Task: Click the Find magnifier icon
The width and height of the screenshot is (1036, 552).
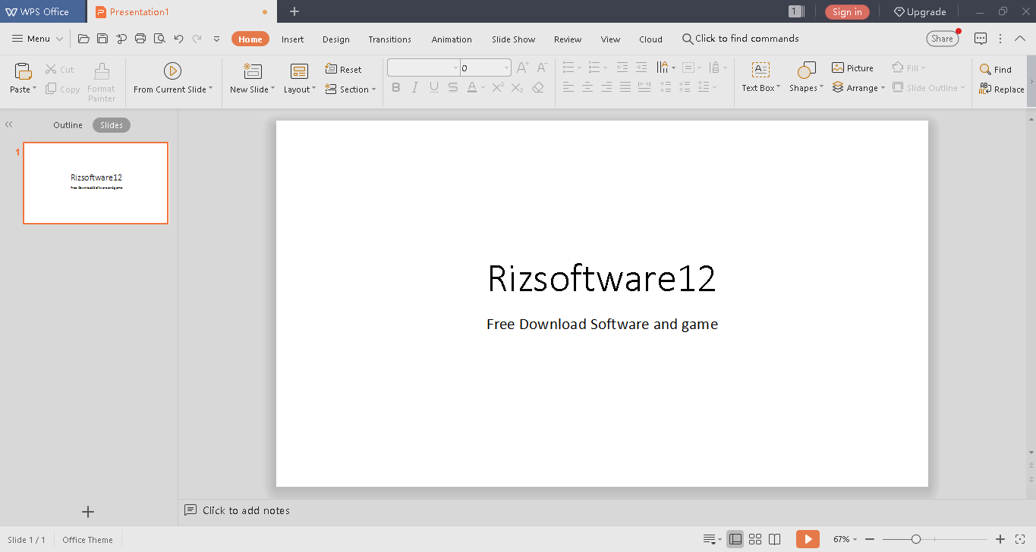Action: (985, 69)
